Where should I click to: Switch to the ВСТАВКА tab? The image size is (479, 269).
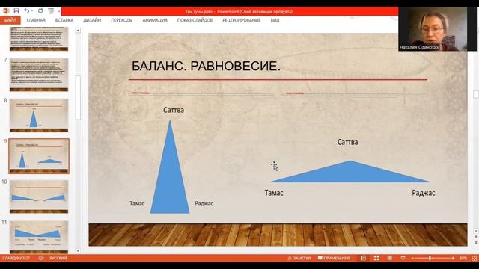coord(64,20)
